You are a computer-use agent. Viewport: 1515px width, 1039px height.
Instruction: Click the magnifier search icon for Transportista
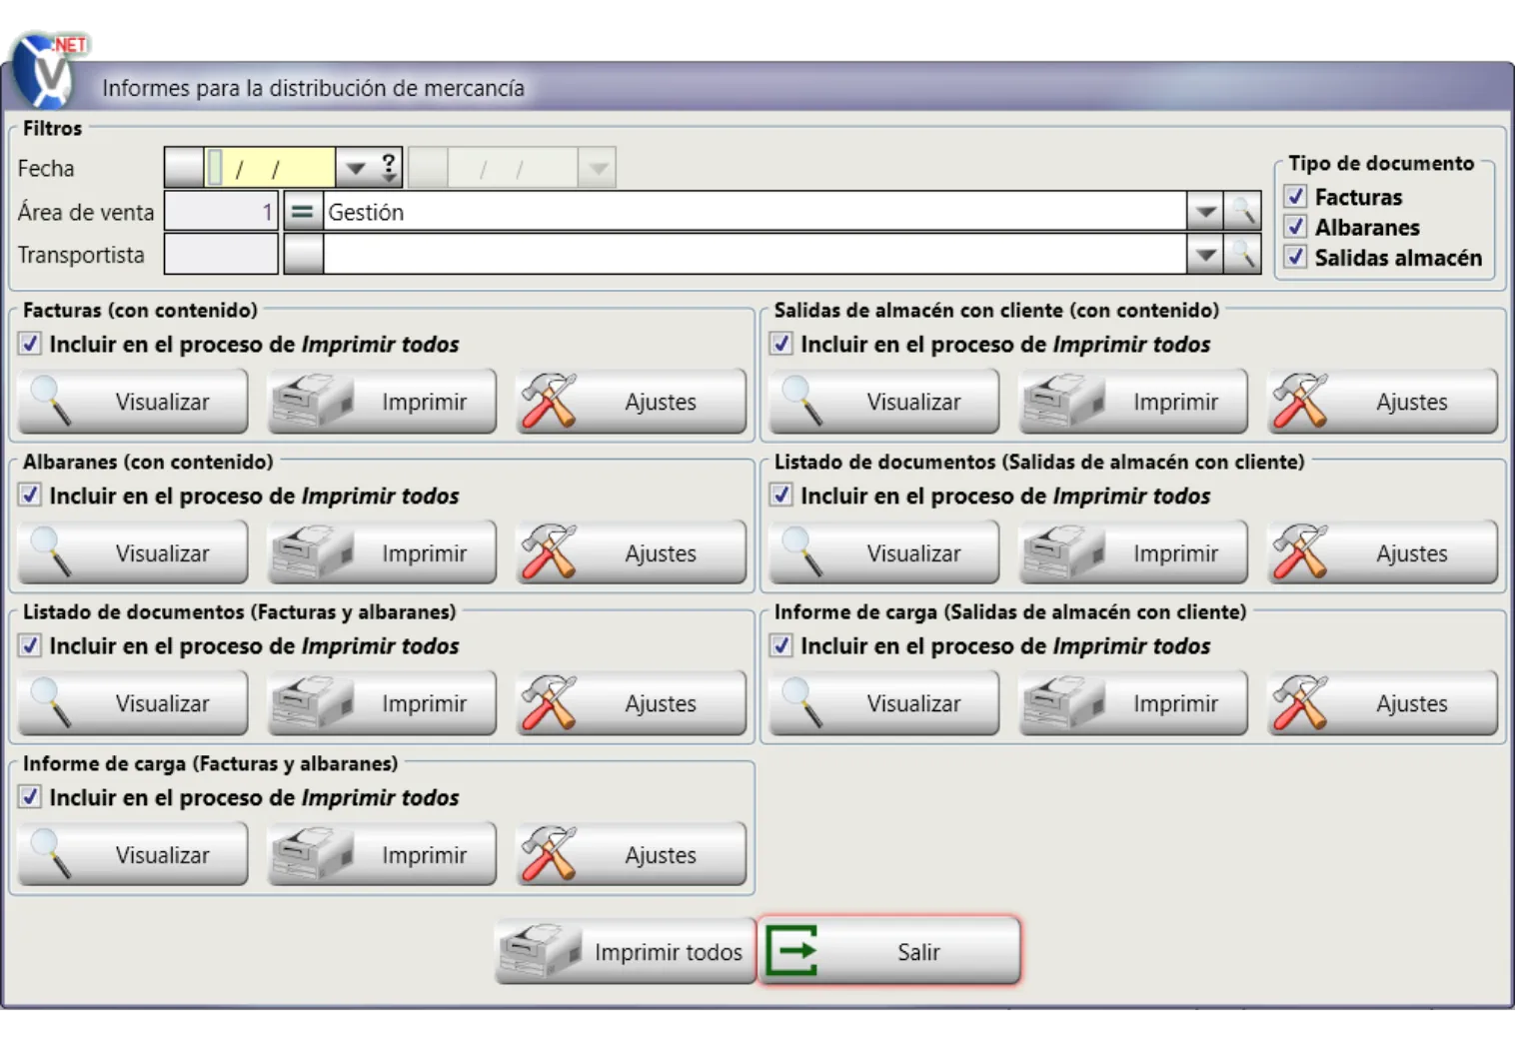point(1242,255)
